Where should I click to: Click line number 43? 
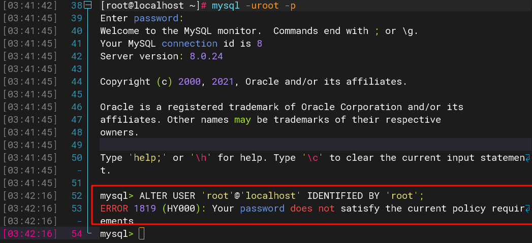click(77, 69)
